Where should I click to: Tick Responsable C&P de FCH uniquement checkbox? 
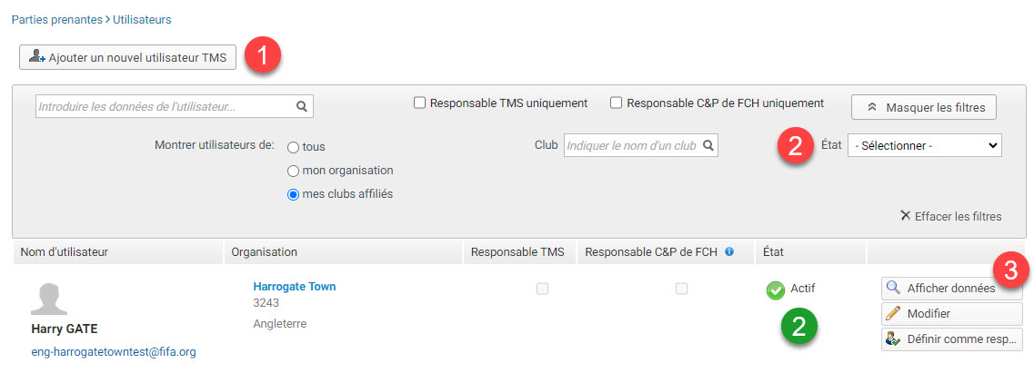616,103
